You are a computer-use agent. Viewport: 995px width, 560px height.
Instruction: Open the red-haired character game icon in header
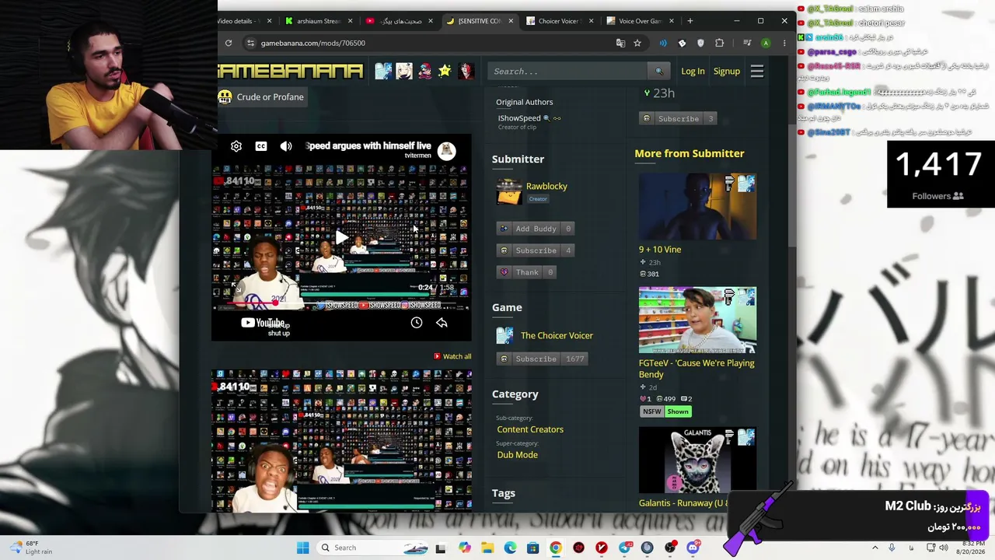click(465, 72)
